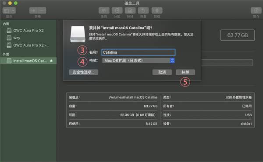Viewport: 263px width, 162px height.
Task: Click the format dropdown stepper arrows
Action: (172, 61)
